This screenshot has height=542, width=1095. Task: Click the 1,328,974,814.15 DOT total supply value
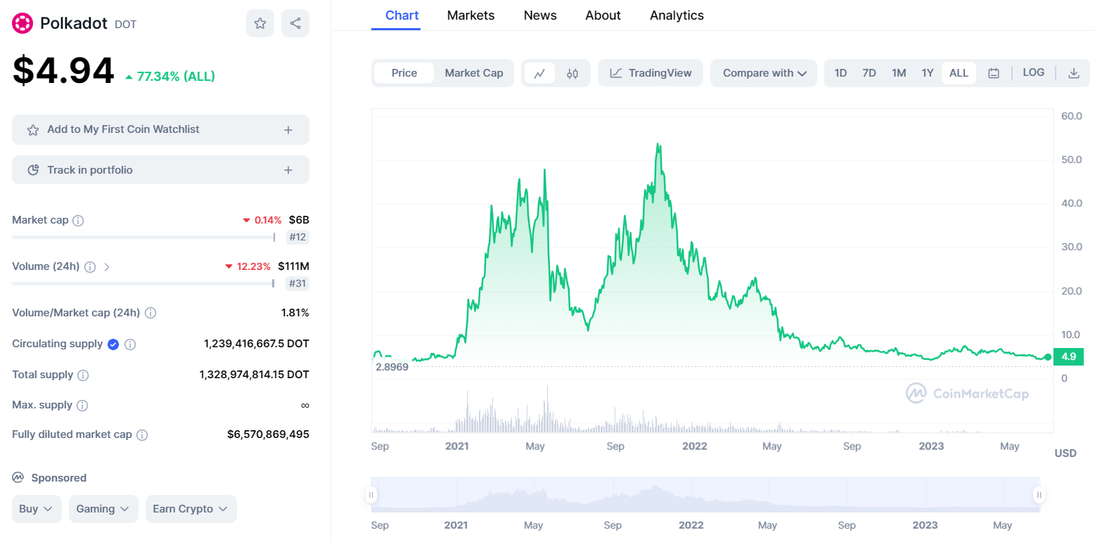coord(255,375)
